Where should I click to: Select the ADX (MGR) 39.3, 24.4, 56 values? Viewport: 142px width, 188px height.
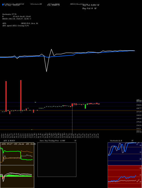30,23
